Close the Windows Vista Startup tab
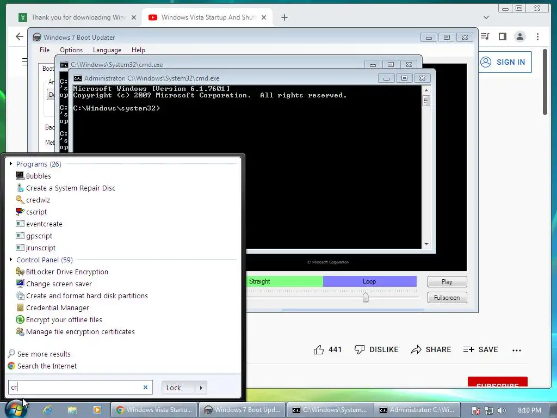The width and height of the screenshot is (557, 418). coord(264,17)
